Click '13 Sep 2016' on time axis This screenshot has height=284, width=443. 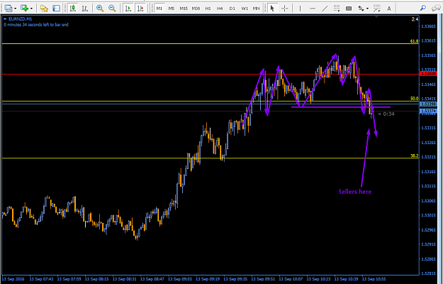pos(13,279)
